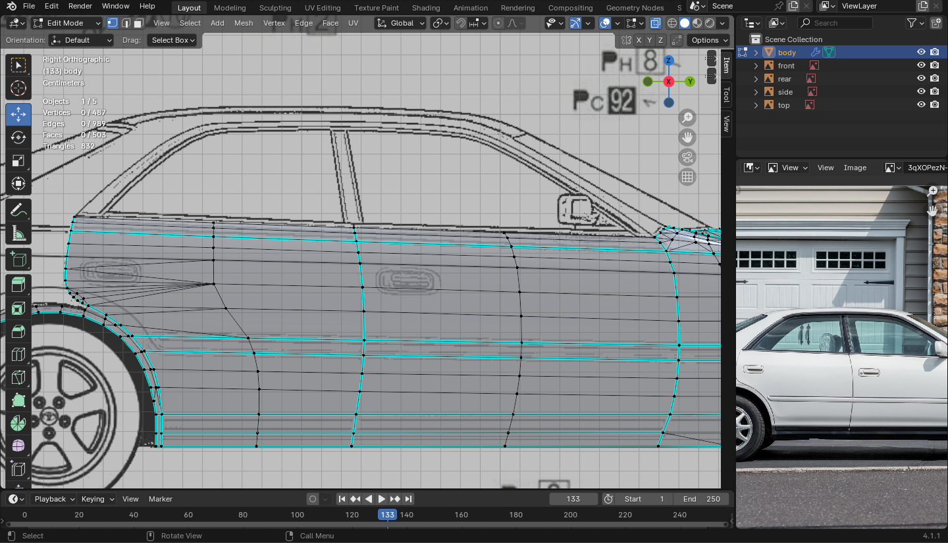948x543 pixels.
Task: Open the Select Box drag dropdown
Action: pyautogui.click(x=173, y=40)
